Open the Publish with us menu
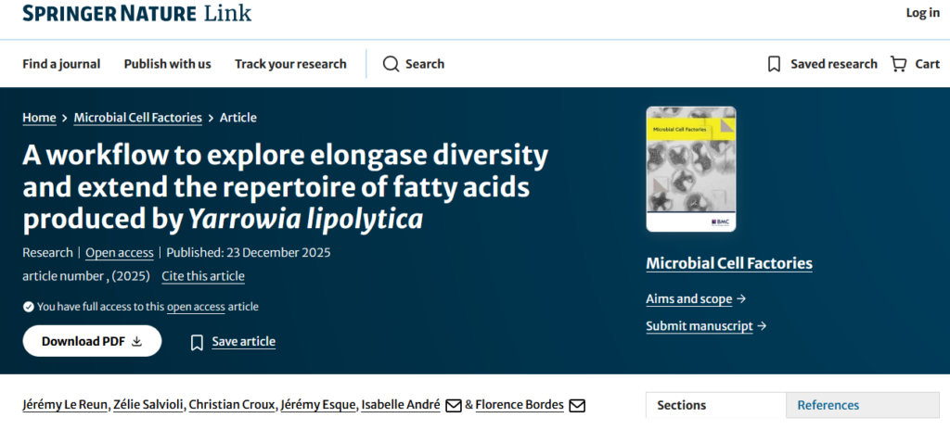The width and height of the screenshot is (950, 430). 167,64
